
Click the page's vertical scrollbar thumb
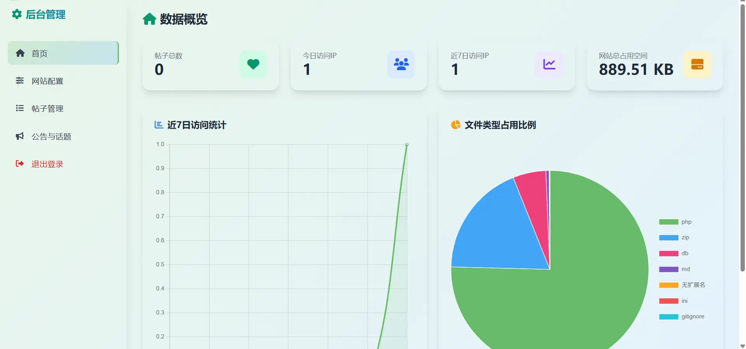pos(743,136)
